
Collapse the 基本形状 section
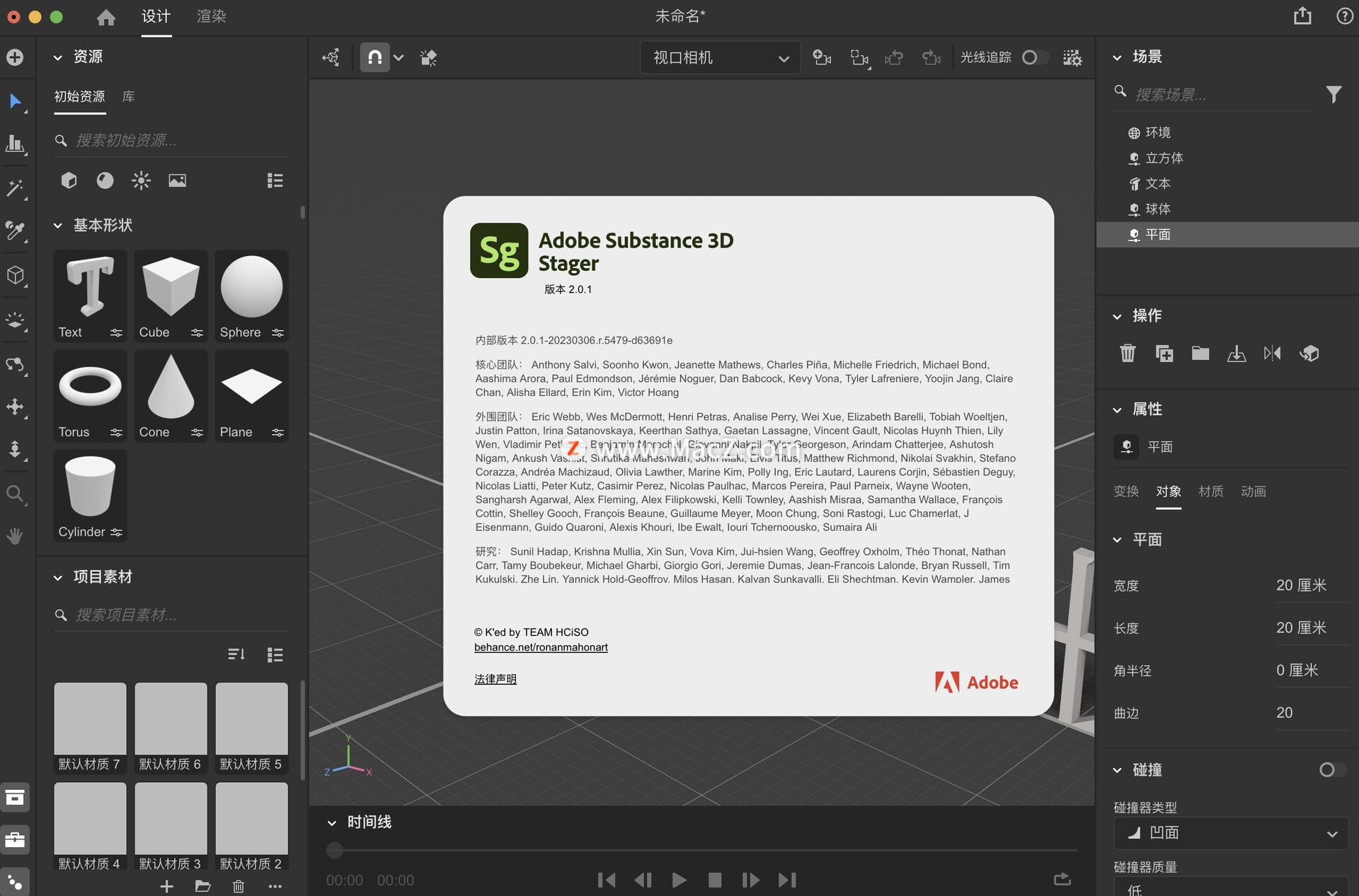[x=57, y=225]
